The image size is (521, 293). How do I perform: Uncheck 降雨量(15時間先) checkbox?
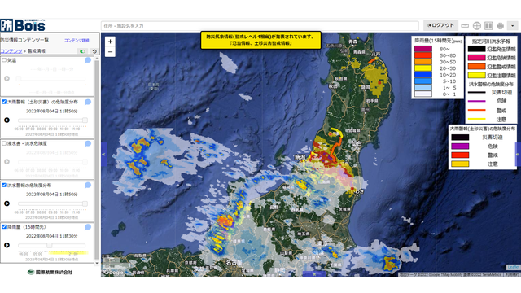tap(4, 226)
